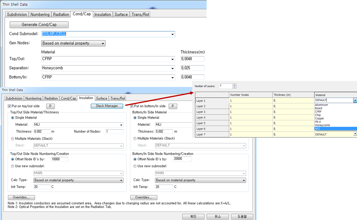Viewport: 357px width, 220px height.
Task: Choose MLI in Layer 1 material list
Action: click(336, 128)
